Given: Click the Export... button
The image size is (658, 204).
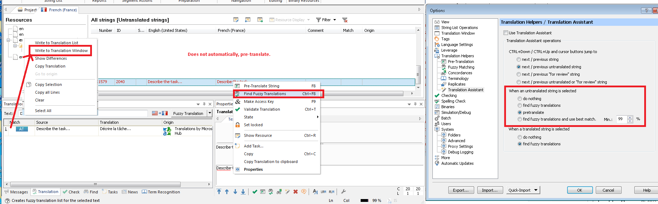Looking at the screenshot, I should pyautogui.click(x=460, y=190).
